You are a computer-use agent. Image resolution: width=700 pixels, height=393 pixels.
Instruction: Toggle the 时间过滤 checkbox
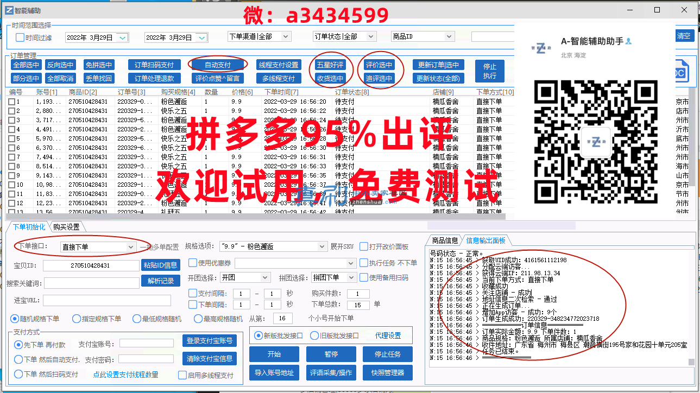point(20,37)
